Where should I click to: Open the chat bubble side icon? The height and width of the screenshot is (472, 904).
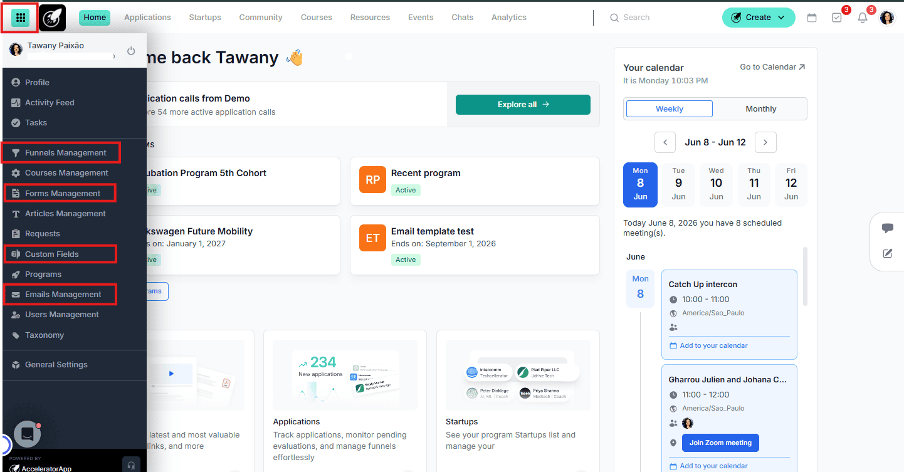[x=888, y=228]
